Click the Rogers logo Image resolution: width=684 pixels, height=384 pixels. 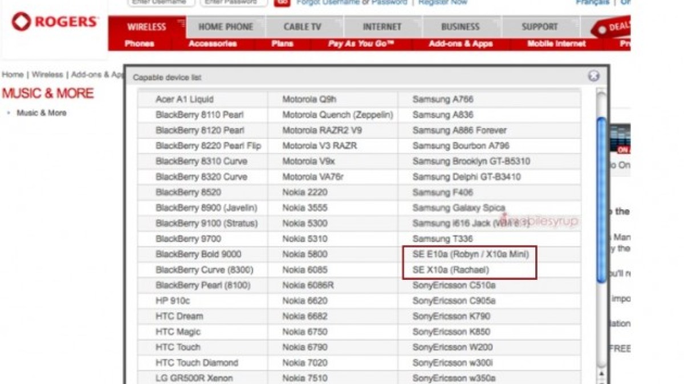(55, 22)
